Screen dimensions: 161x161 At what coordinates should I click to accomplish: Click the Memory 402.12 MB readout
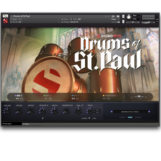point(74,22)
